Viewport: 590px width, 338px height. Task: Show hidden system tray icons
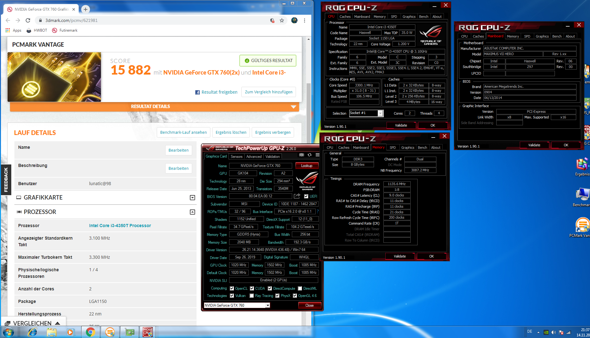[x=538, y=332]
